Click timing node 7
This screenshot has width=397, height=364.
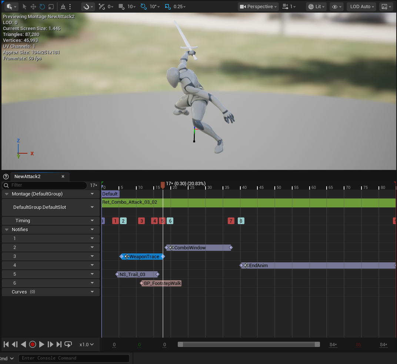[231, 221]
